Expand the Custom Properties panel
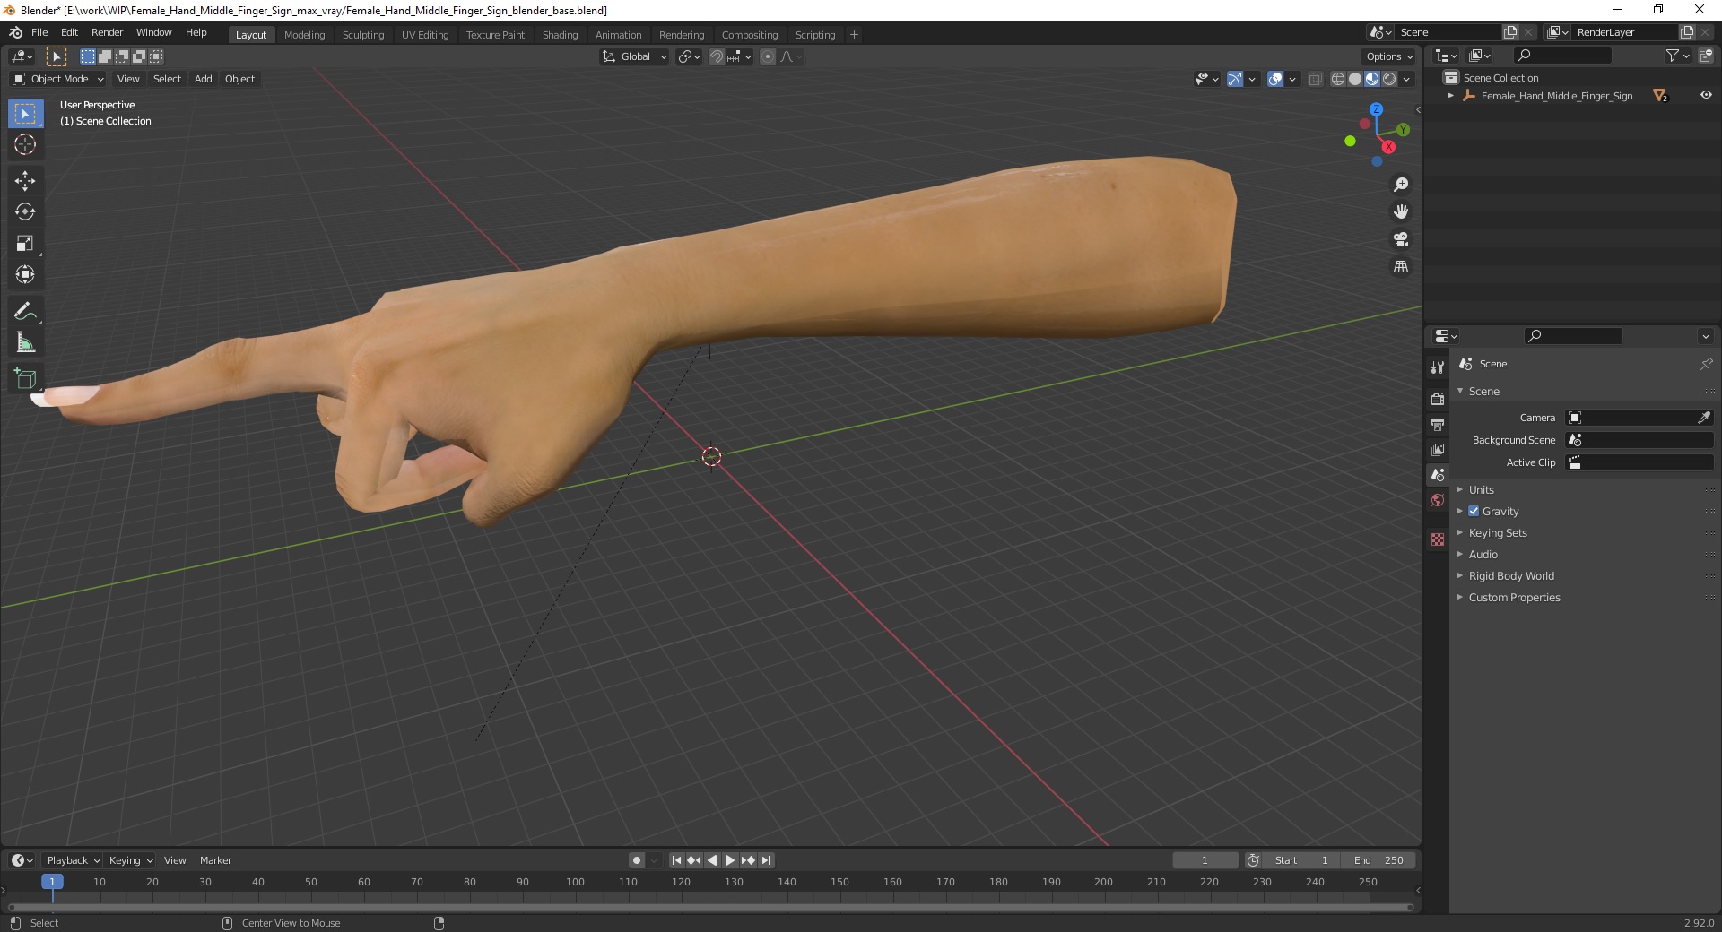 click(x=1514, y=597)
